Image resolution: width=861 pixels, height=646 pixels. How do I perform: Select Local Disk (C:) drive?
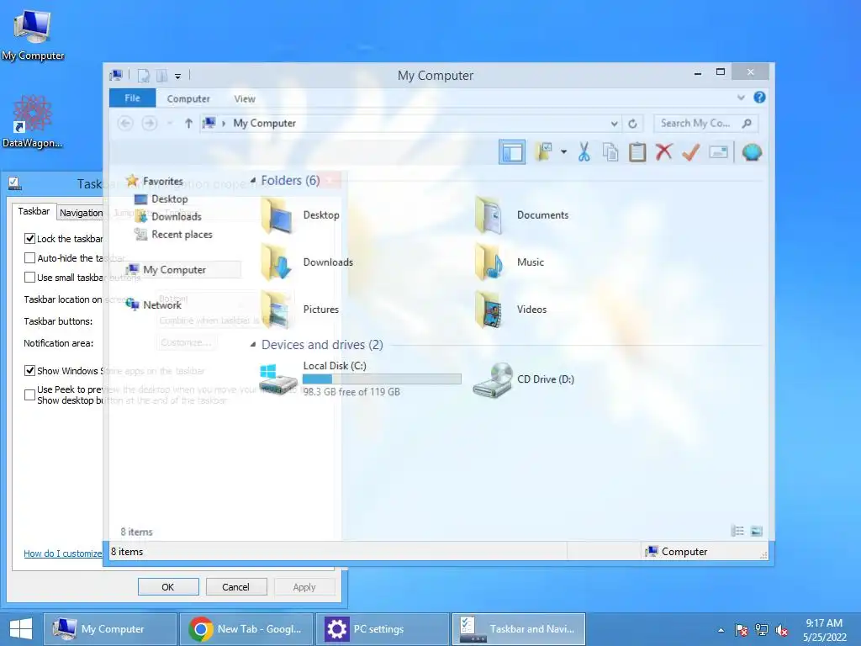360,379
